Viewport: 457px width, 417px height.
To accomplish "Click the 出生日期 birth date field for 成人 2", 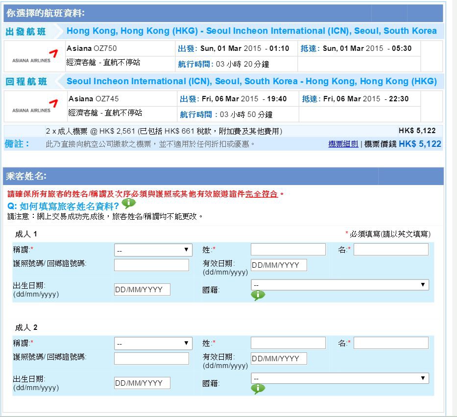I will point(142,383).
